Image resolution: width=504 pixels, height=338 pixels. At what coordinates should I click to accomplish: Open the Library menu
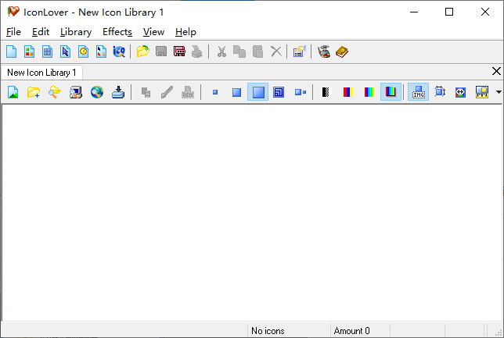point(76,32)
